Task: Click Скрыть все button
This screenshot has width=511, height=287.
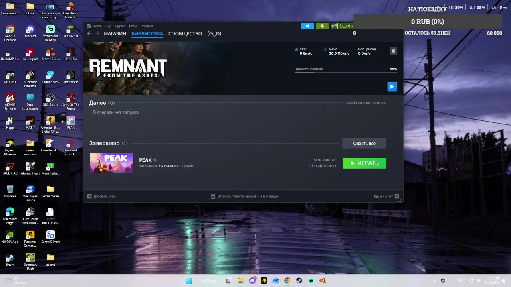Action: coord(364,143)
